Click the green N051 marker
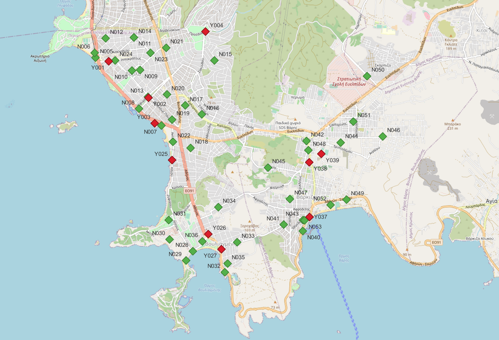499x340 pixels. click(x=353, y=122)
